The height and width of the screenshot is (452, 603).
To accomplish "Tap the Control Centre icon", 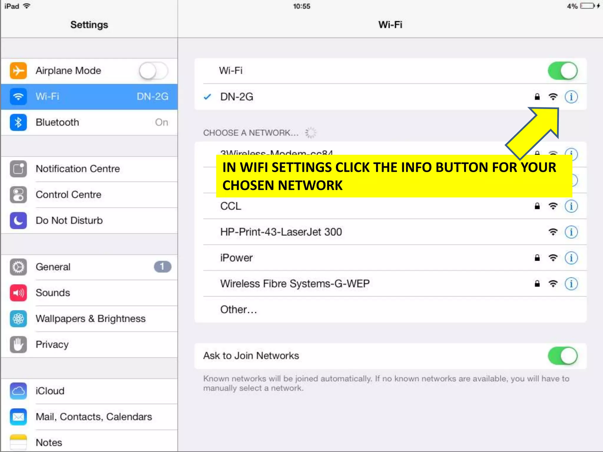I will tap(18, 195).
